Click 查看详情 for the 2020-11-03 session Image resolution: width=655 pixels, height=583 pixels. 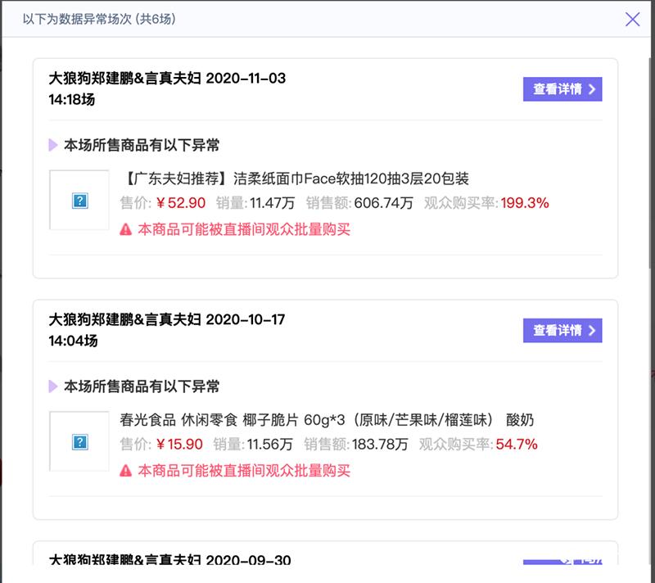(x=562, y=89)
